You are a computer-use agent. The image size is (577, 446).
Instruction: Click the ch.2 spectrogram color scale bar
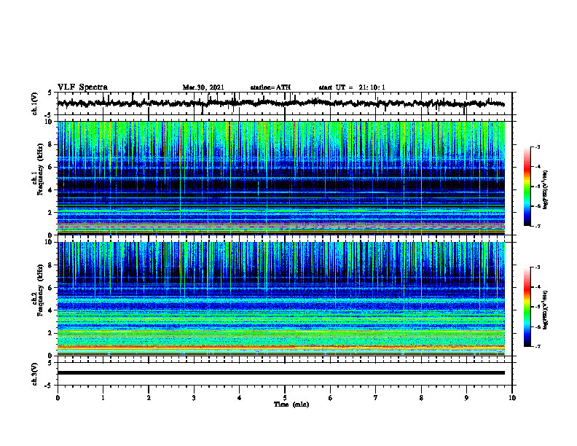coord(527,307)
